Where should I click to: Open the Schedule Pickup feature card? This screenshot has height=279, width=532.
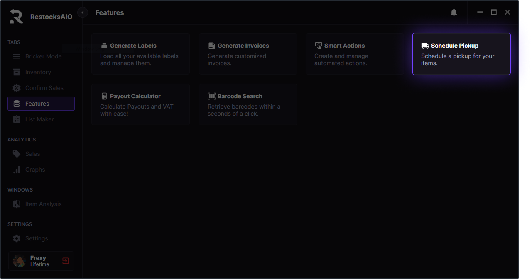point(461,54)
